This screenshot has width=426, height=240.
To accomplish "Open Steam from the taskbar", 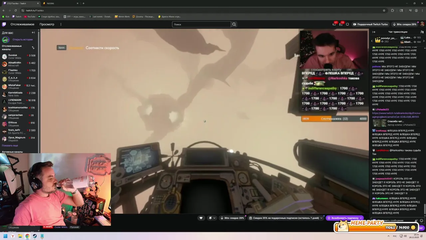I will click(35, 236).
